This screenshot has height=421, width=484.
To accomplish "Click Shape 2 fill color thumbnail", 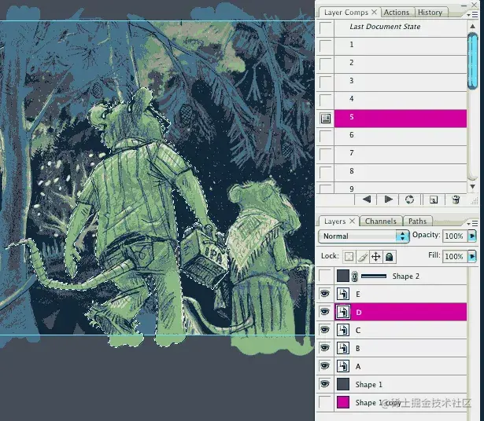I will [x=343, y=276].
